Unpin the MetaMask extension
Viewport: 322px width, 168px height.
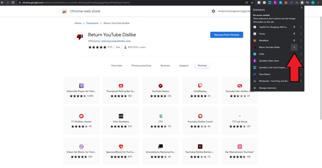pyautogui.click(x=294, y=41)
